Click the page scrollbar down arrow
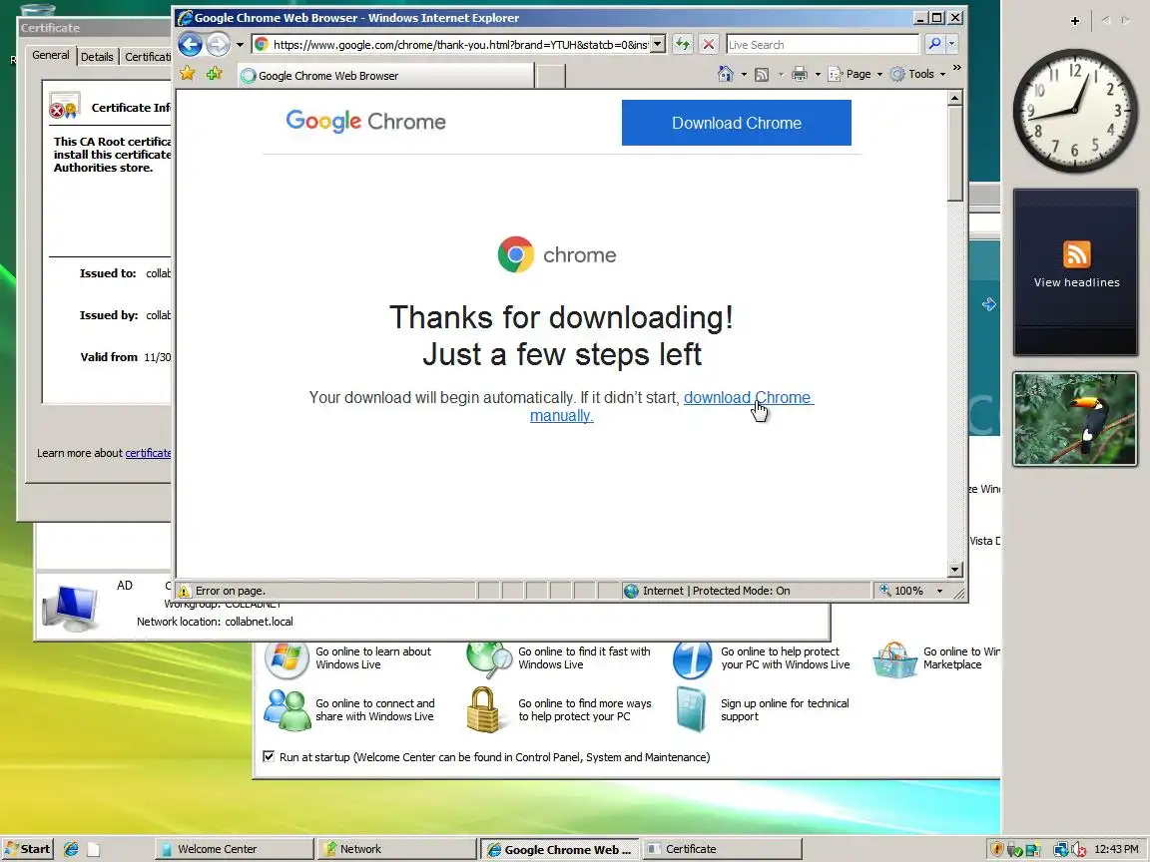The height and width of the screenshot is (862, 1150). point(955,569)
